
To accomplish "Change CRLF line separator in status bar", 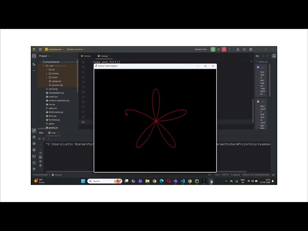I will (217, 175).
